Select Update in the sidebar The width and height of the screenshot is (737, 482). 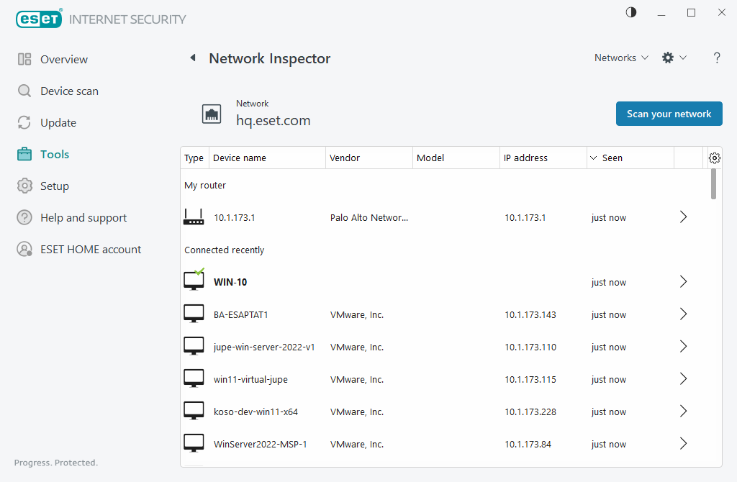(x=58, y=122)
